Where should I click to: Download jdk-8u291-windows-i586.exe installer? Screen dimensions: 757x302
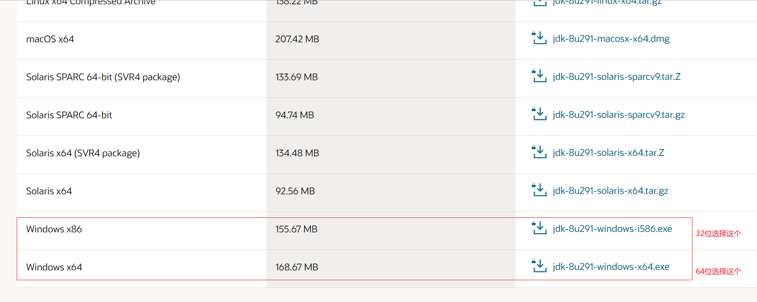click(612, 229)
